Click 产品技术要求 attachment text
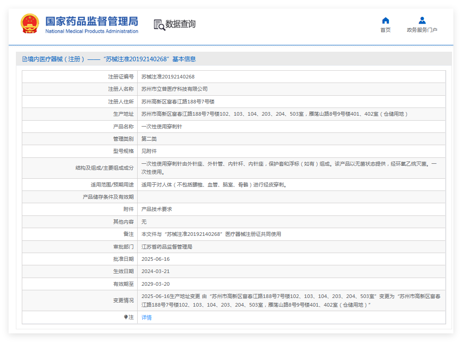This screenshot has width=462, height=342. click(x=157, y=210)
